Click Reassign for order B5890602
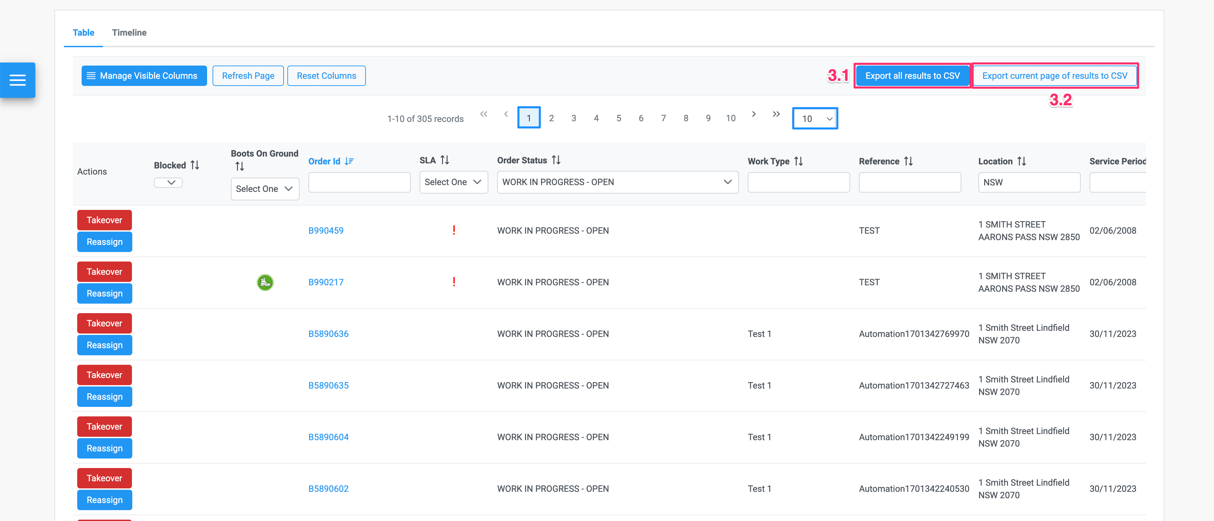Viewport: 1214px width, 521px height. click(x=105, y=500)
